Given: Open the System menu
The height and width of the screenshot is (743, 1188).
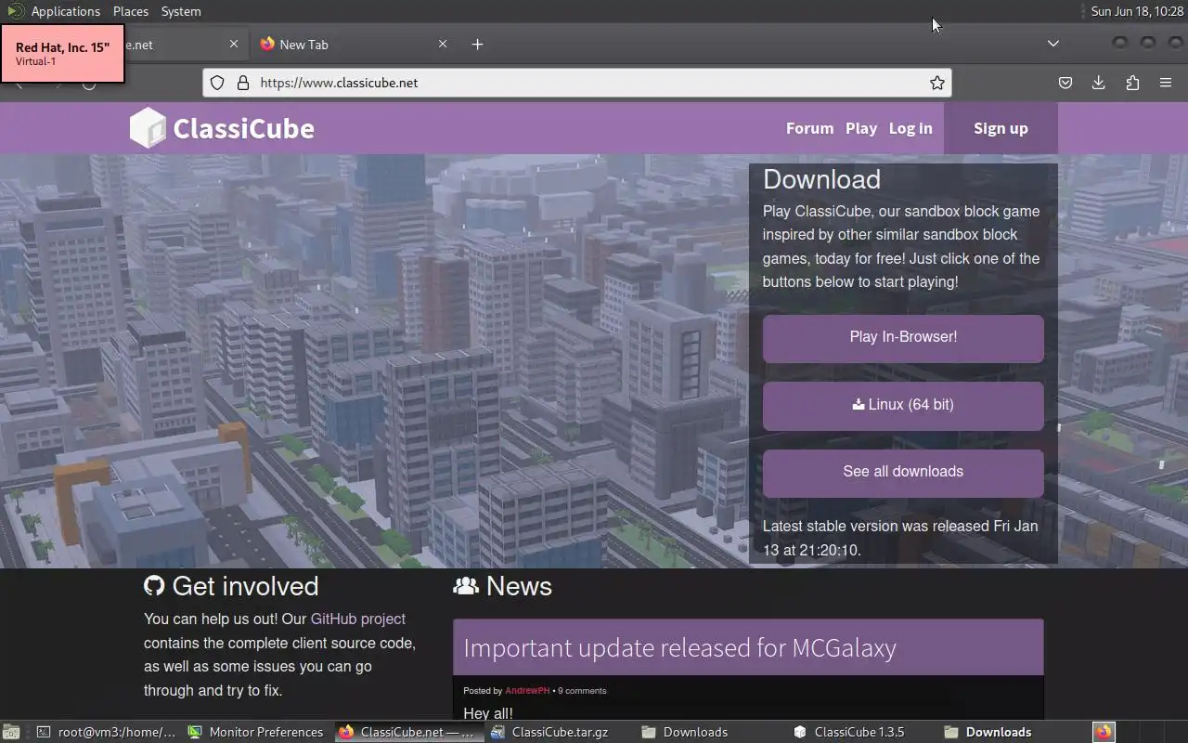Looking at the screenshot, I should point(181,11).
